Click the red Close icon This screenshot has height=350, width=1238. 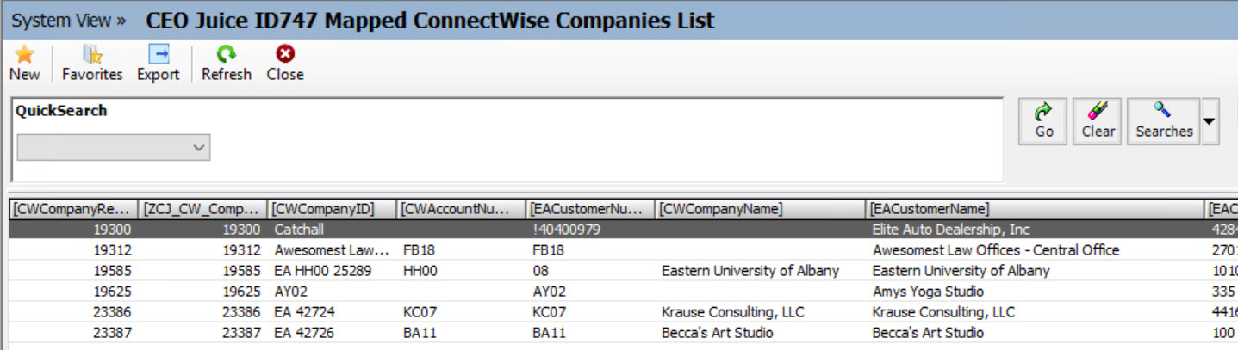click(x=285, y=54)
